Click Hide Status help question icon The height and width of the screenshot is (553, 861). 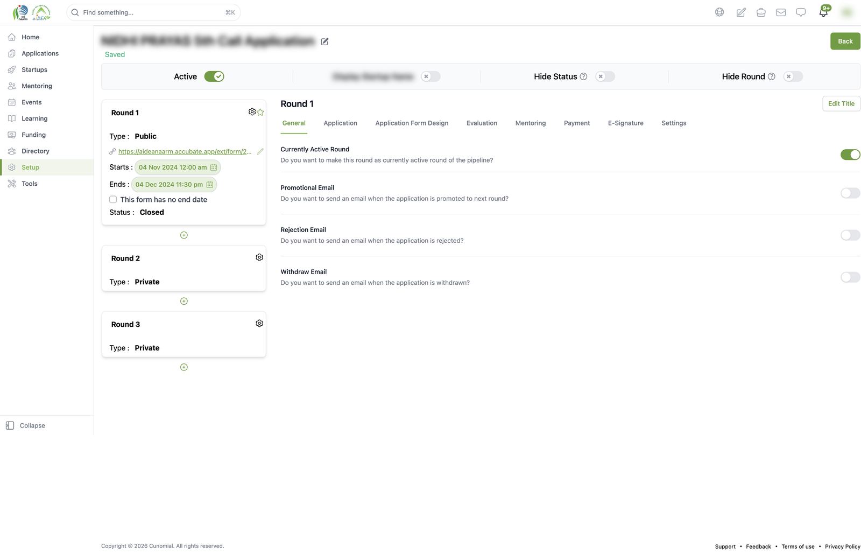click(x=583, y=76)
